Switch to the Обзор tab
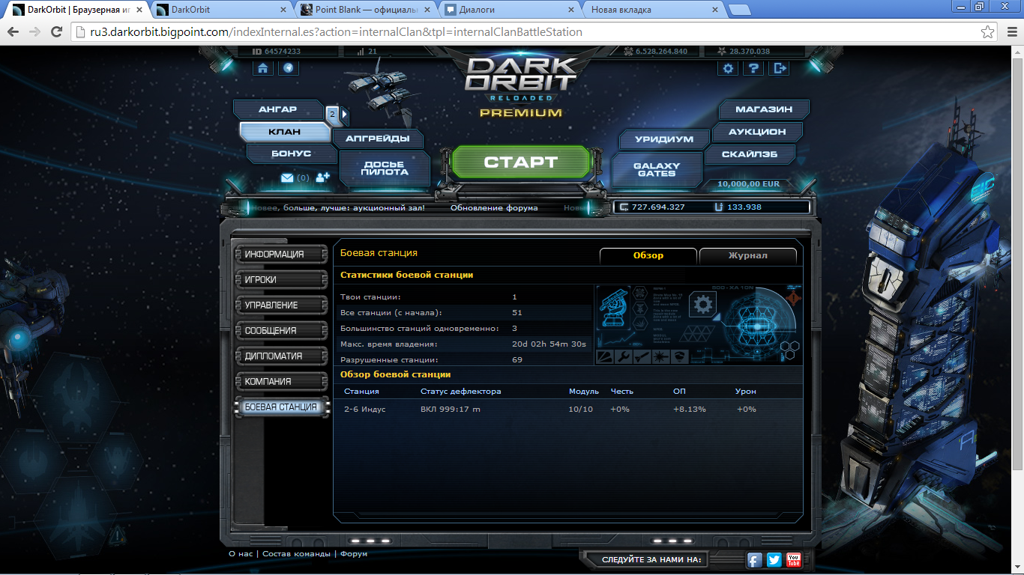Screen dimensions: 1024x575 click(x=648, y=255)
